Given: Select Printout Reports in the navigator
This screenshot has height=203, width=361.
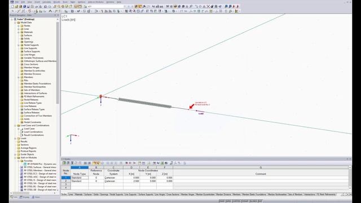Looking at the screenshot, I should tap(28, 151).
